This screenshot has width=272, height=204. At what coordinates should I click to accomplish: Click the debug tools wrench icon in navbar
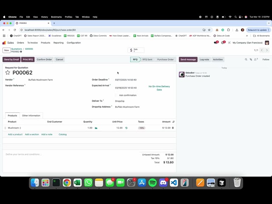229,42
